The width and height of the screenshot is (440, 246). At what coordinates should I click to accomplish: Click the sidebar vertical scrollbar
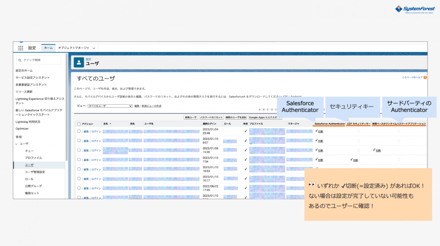pos(67,107)
